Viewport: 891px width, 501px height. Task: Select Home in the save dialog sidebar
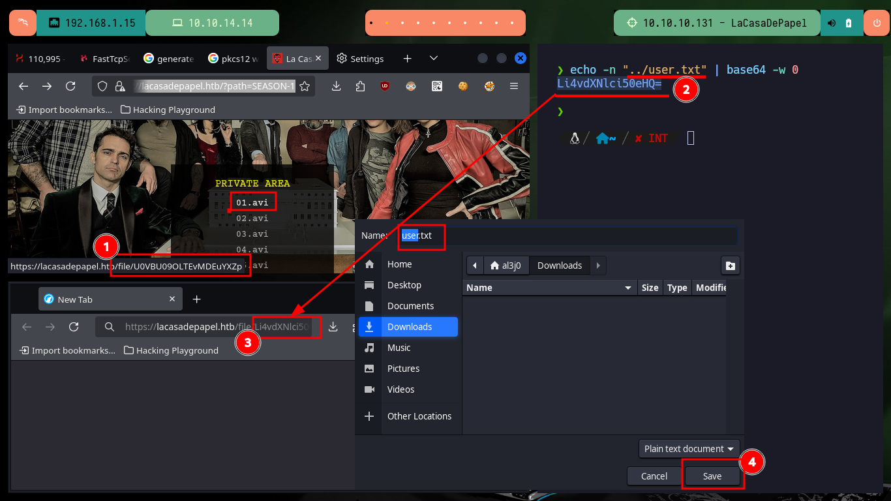[408, 264]
